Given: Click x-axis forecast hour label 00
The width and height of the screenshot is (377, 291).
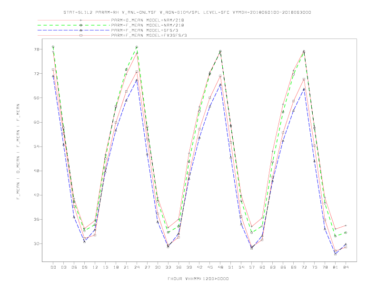Looking at the screenshot, I should 53,267.
